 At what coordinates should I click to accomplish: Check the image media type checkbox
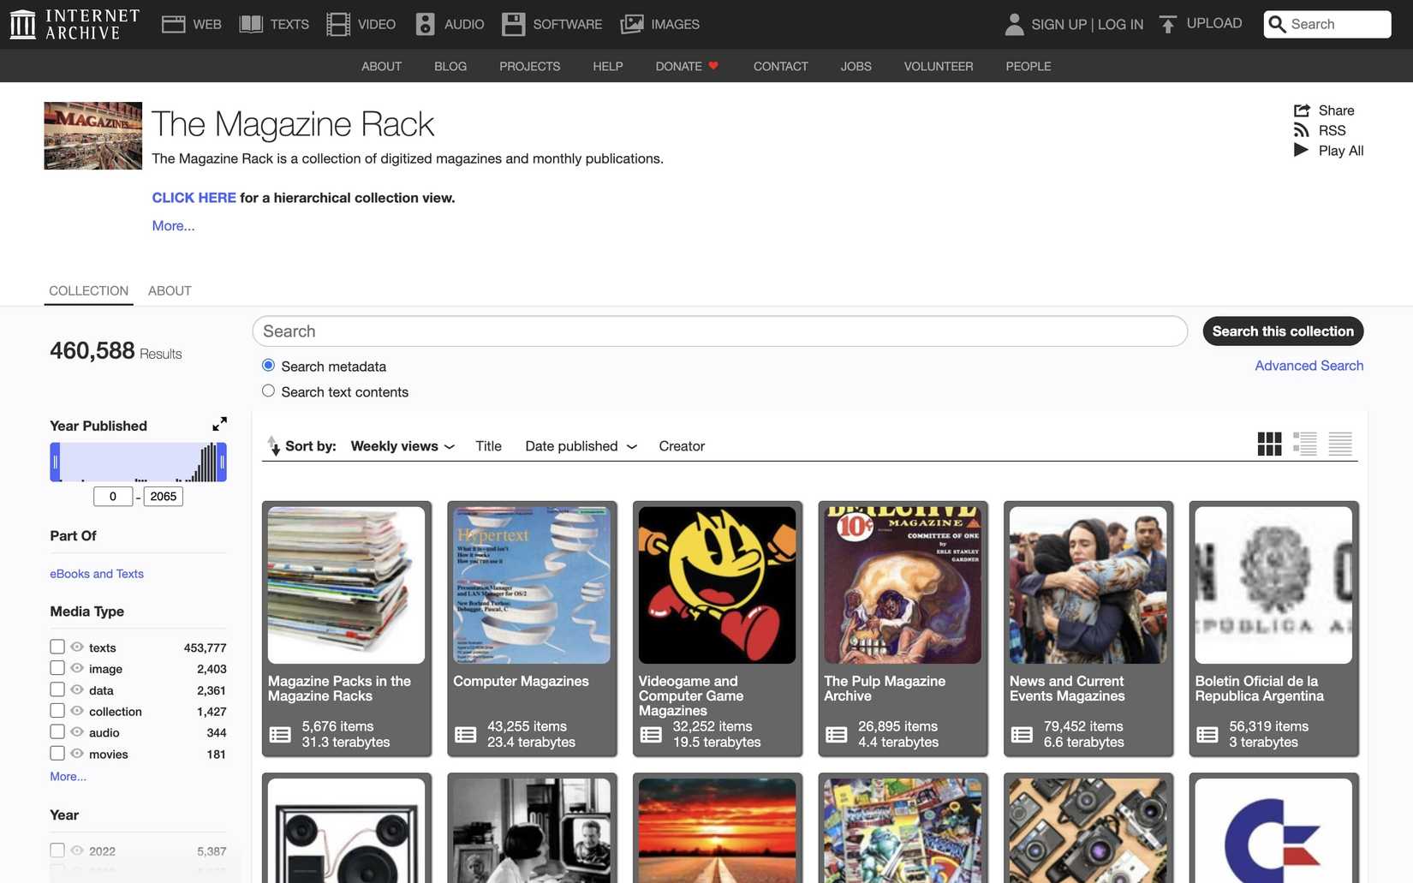(57, 668)
